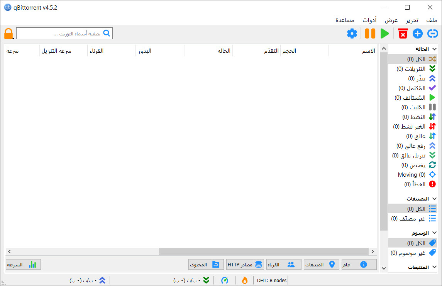Click the add torrent file plus icon
Viewport: 442px width, 286px height.
coord(418,33)
